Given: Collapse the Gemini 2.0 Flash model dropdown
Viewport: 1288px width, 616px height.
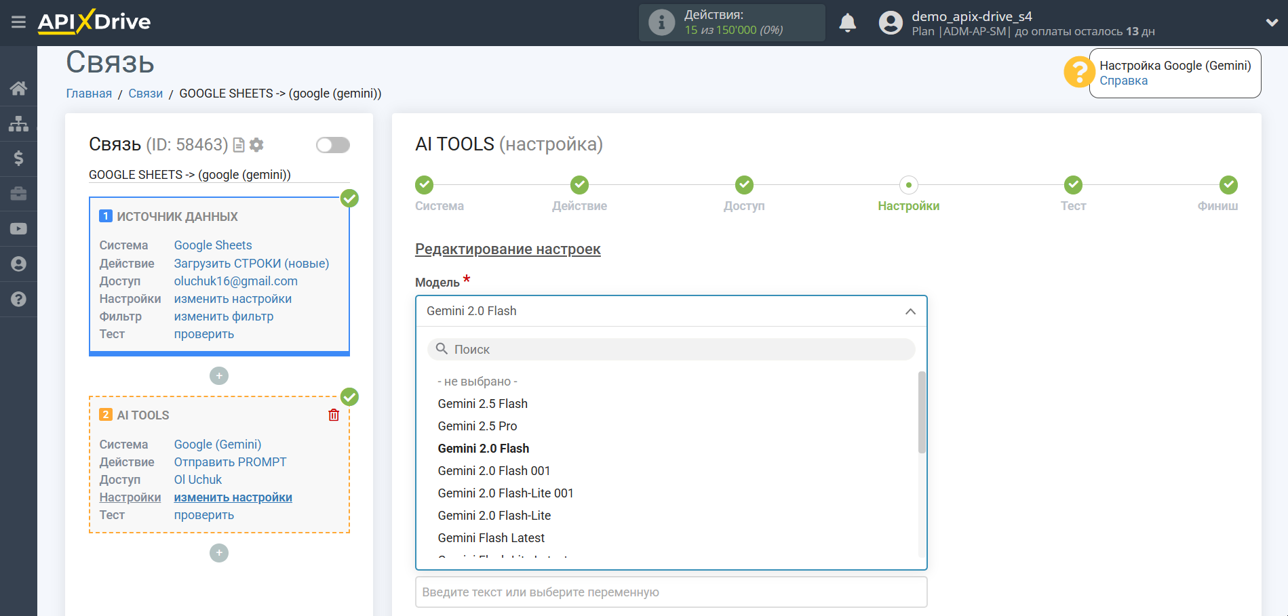Looking at the screenshot, I should coord(910,312).
